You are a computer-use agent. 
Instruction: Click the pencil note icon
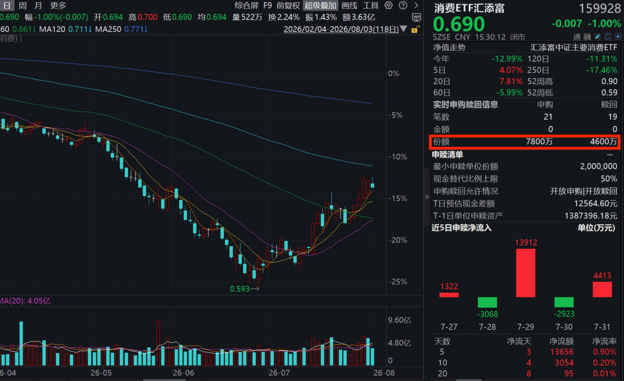coord(598,37)
